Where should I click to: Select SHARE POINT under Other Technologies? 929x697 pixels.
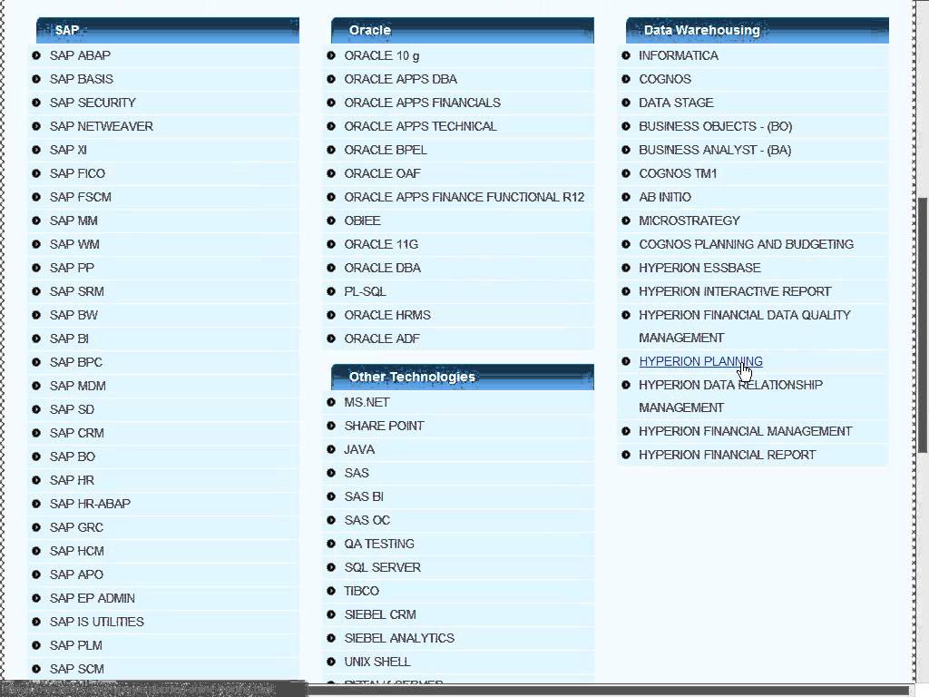point(384,427)
